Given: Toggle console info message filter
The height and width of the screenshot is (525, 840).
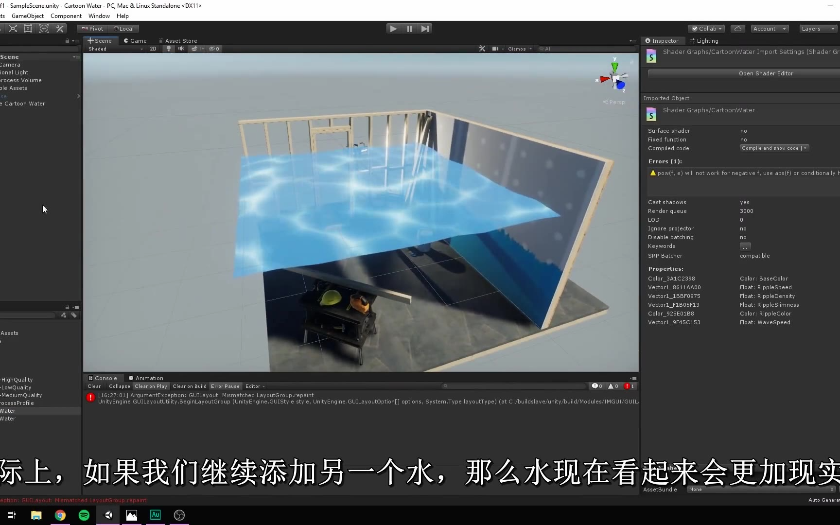Looking at the screenshot, I should [597, 386].
